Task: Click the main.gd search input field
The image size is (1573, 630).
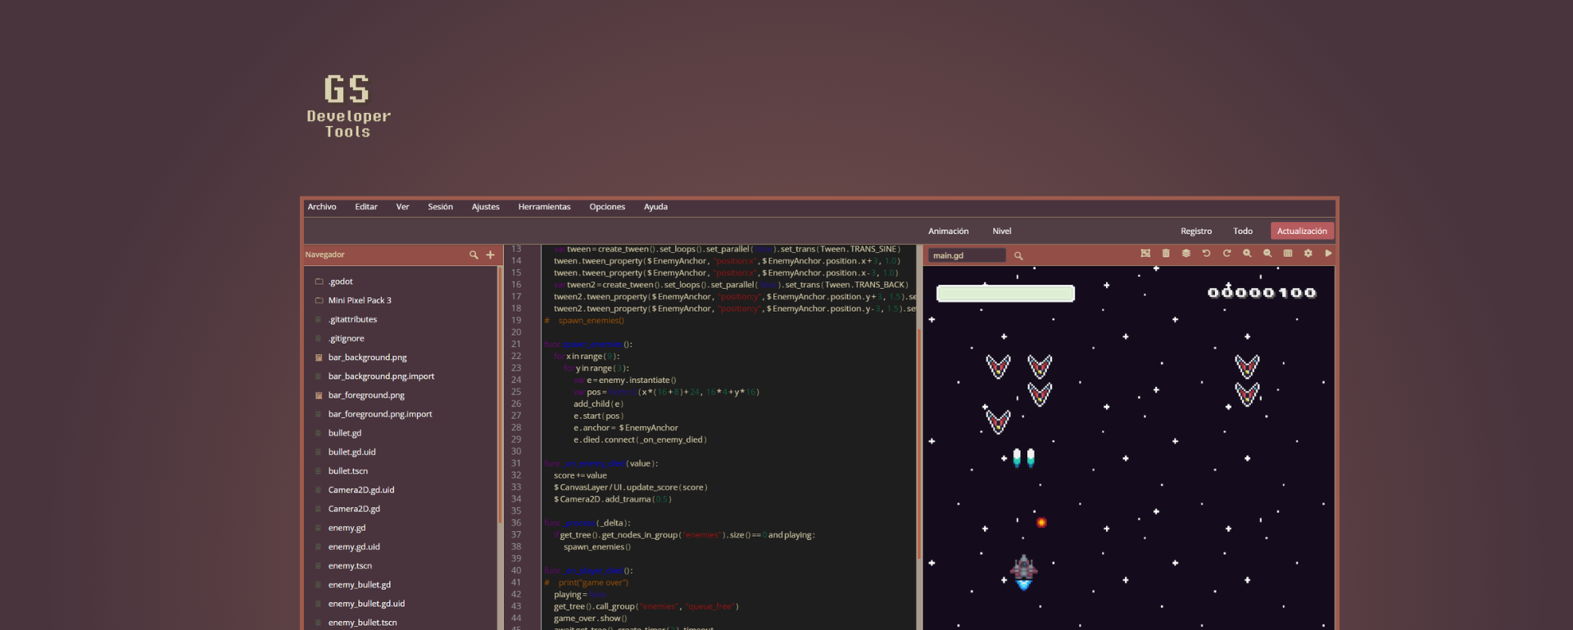Action: (967, 255)
